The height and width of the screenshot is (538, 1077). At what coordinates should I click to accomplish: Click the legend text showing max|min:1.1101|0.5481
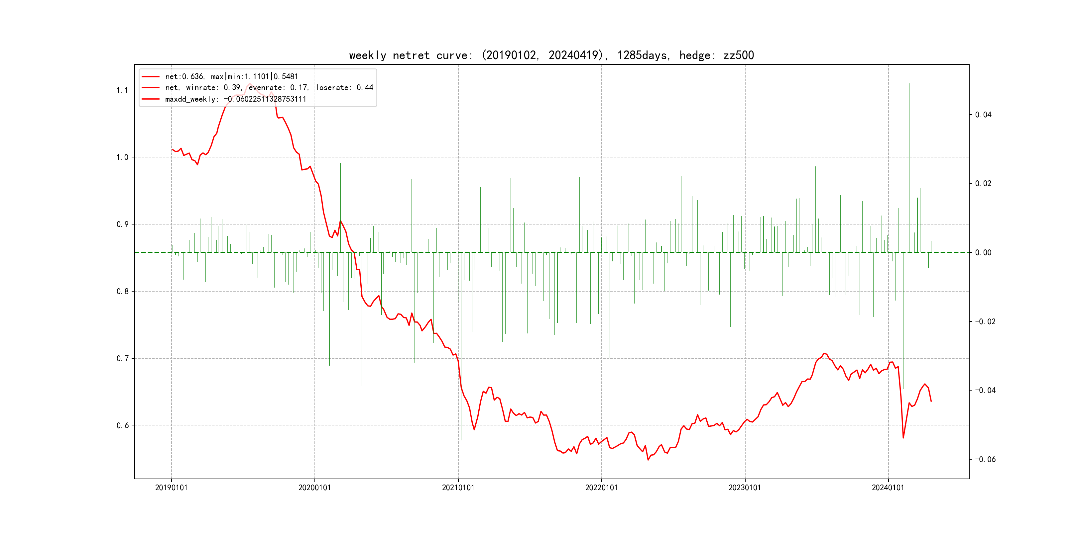(254, 77)
